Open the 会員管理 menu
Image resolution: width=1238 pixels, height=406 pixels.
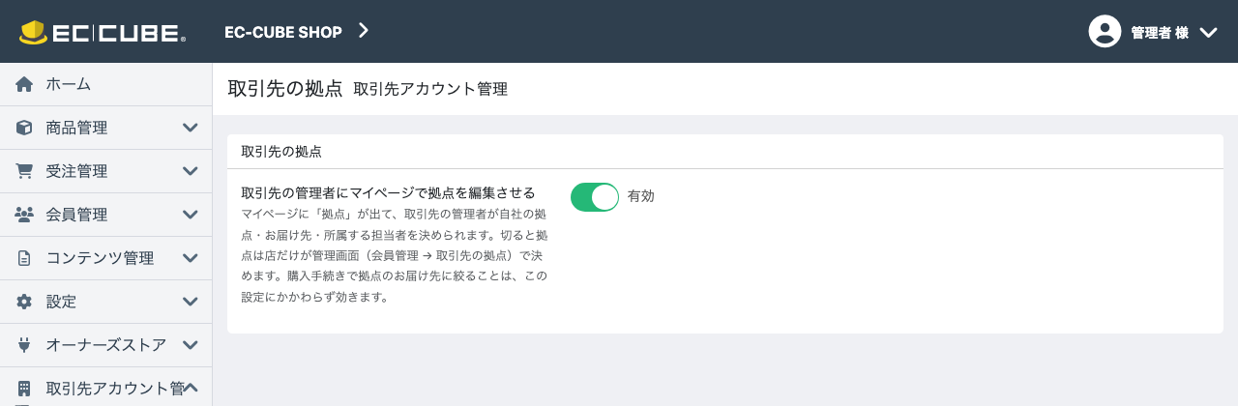pyautogui.click(x=105, y=215)
